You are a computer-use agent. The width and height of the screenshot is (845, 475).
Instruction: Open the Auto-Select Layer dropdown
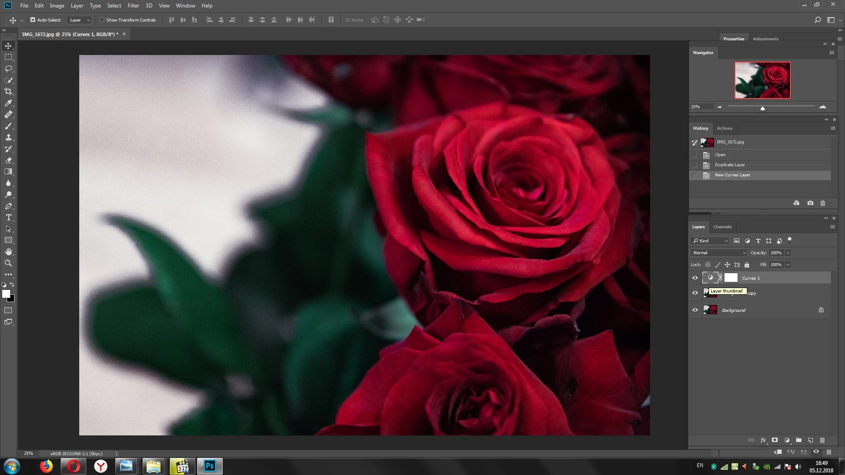click(x=80, y=20)
